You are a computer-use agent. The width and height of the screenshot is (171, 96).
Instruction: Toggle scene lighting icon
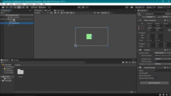pos(55,13)
